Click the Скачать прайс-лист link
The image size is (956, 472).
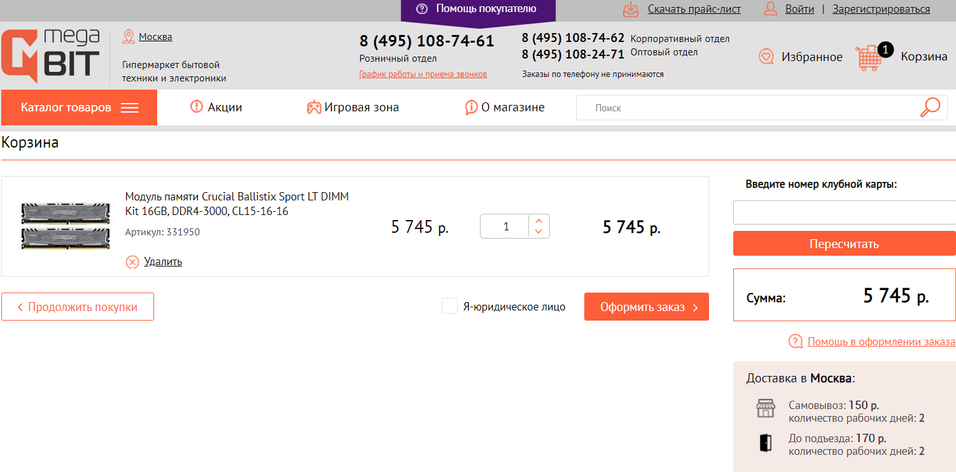694,10
